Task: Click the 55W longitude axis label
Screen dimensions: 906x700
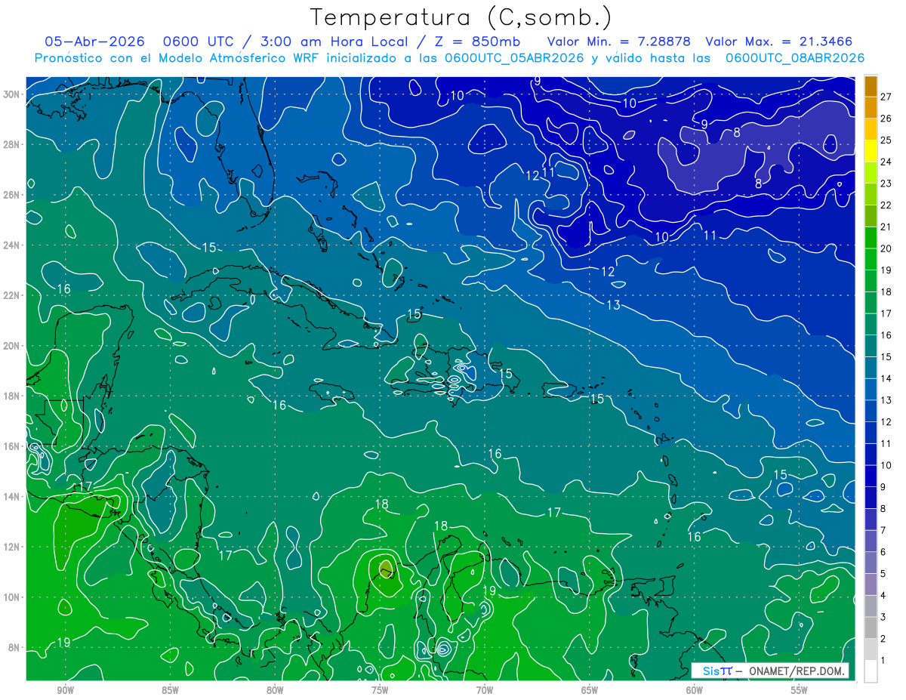Action: [799, 690]
